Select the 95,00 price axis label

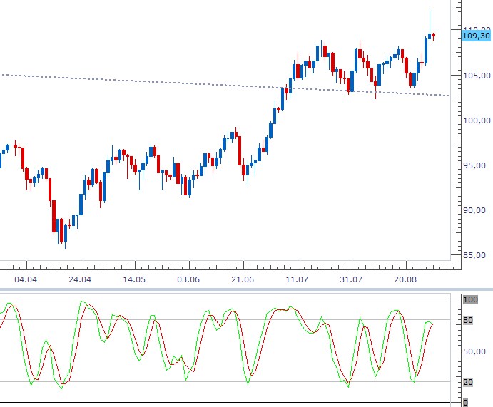click(x=477, y=165)
